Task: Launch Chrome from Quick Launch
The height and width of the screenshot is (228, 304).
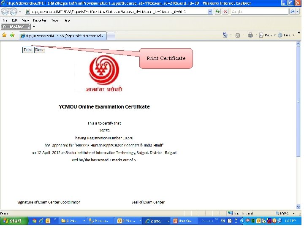Action: (x=34, y=221)
